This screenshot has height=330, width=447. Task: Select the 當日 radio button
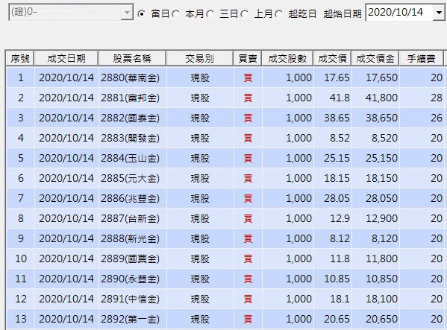141,13
